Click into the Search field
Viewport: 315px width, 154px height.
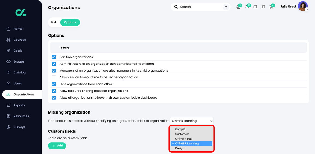click(200, 7)
